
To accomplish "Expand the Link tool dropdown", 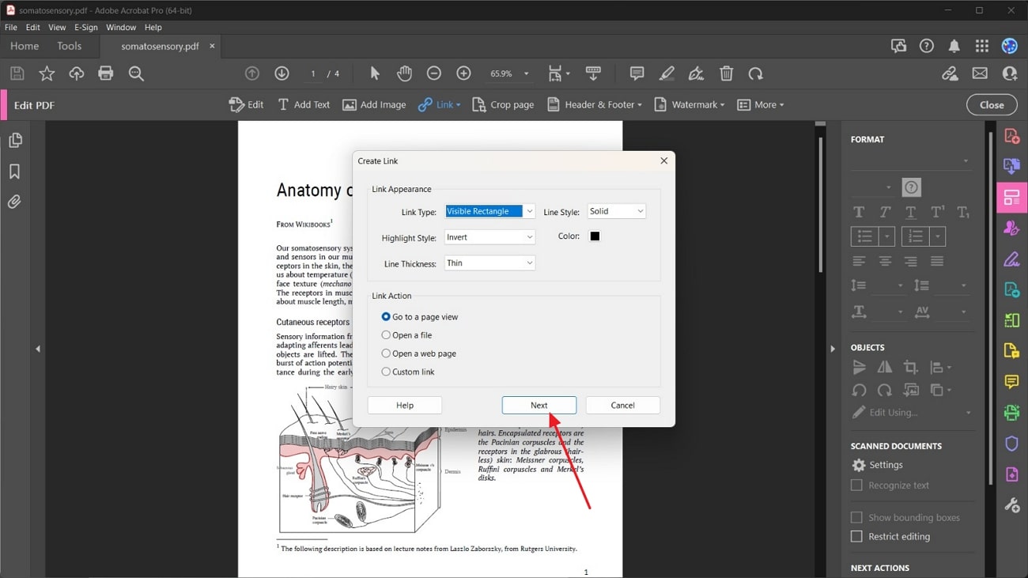I will point(458,105).
